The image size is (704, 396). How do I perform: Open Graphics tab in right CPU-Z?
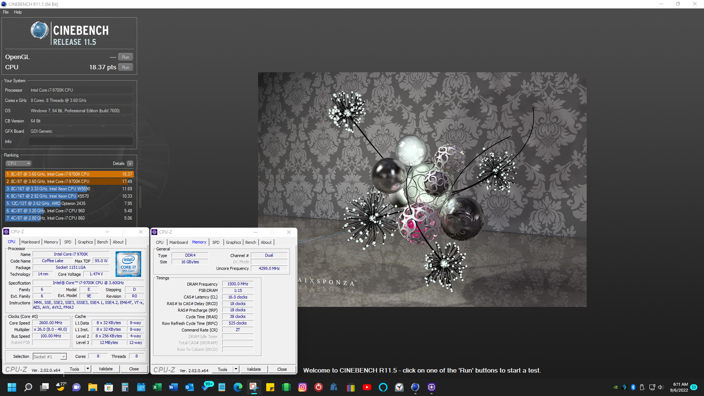pos(234,242)
